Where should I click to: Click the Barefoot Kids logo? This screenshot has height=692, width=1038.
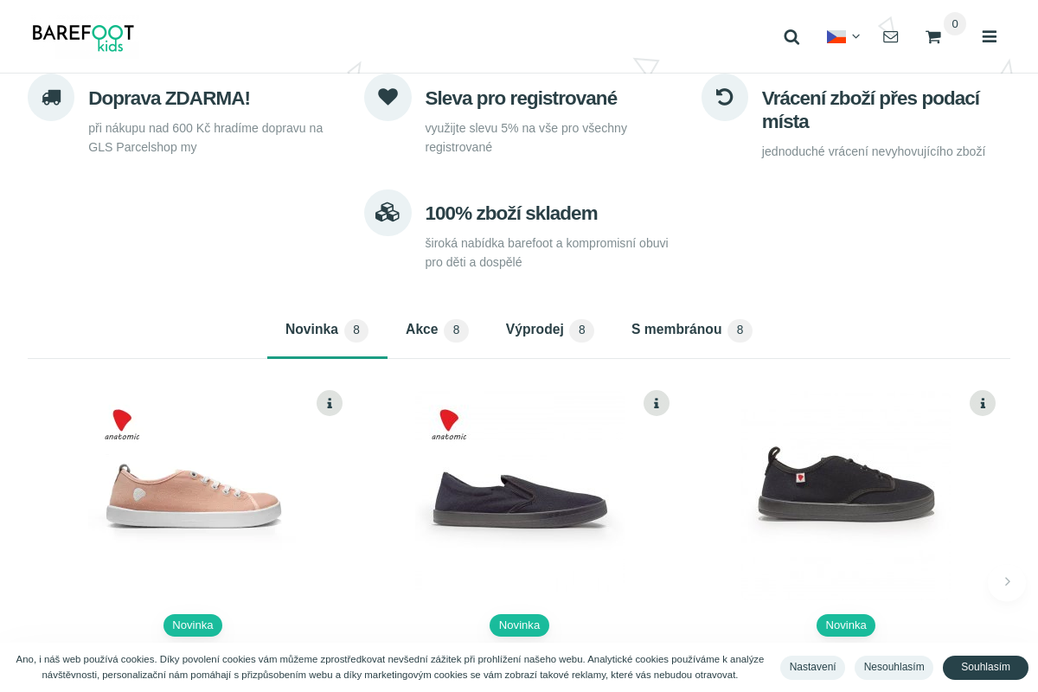tap(83, 36)
